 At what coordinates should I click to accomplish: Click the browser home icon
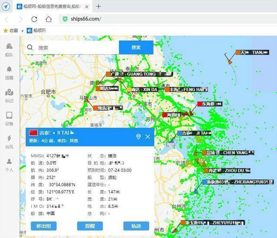(x=48, y=19)
